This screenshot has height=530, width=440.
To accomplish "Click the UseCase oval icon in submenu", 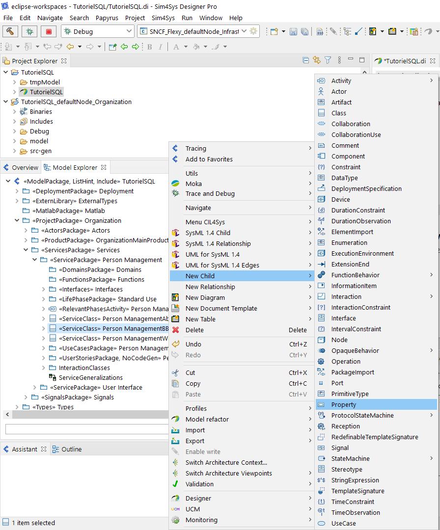I will pos(321,523).
